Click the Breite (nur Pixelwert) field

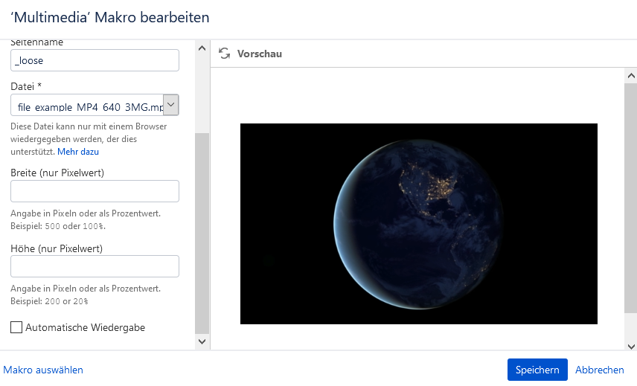pyautogui.click(x=95, y=191)
